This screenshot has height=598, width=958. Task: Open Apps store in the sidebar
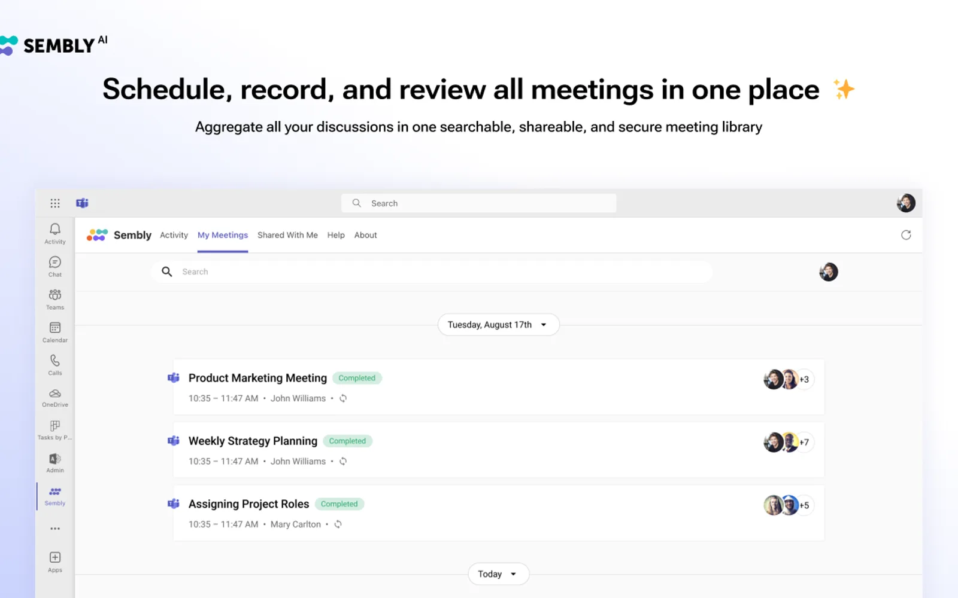(55, 562)
